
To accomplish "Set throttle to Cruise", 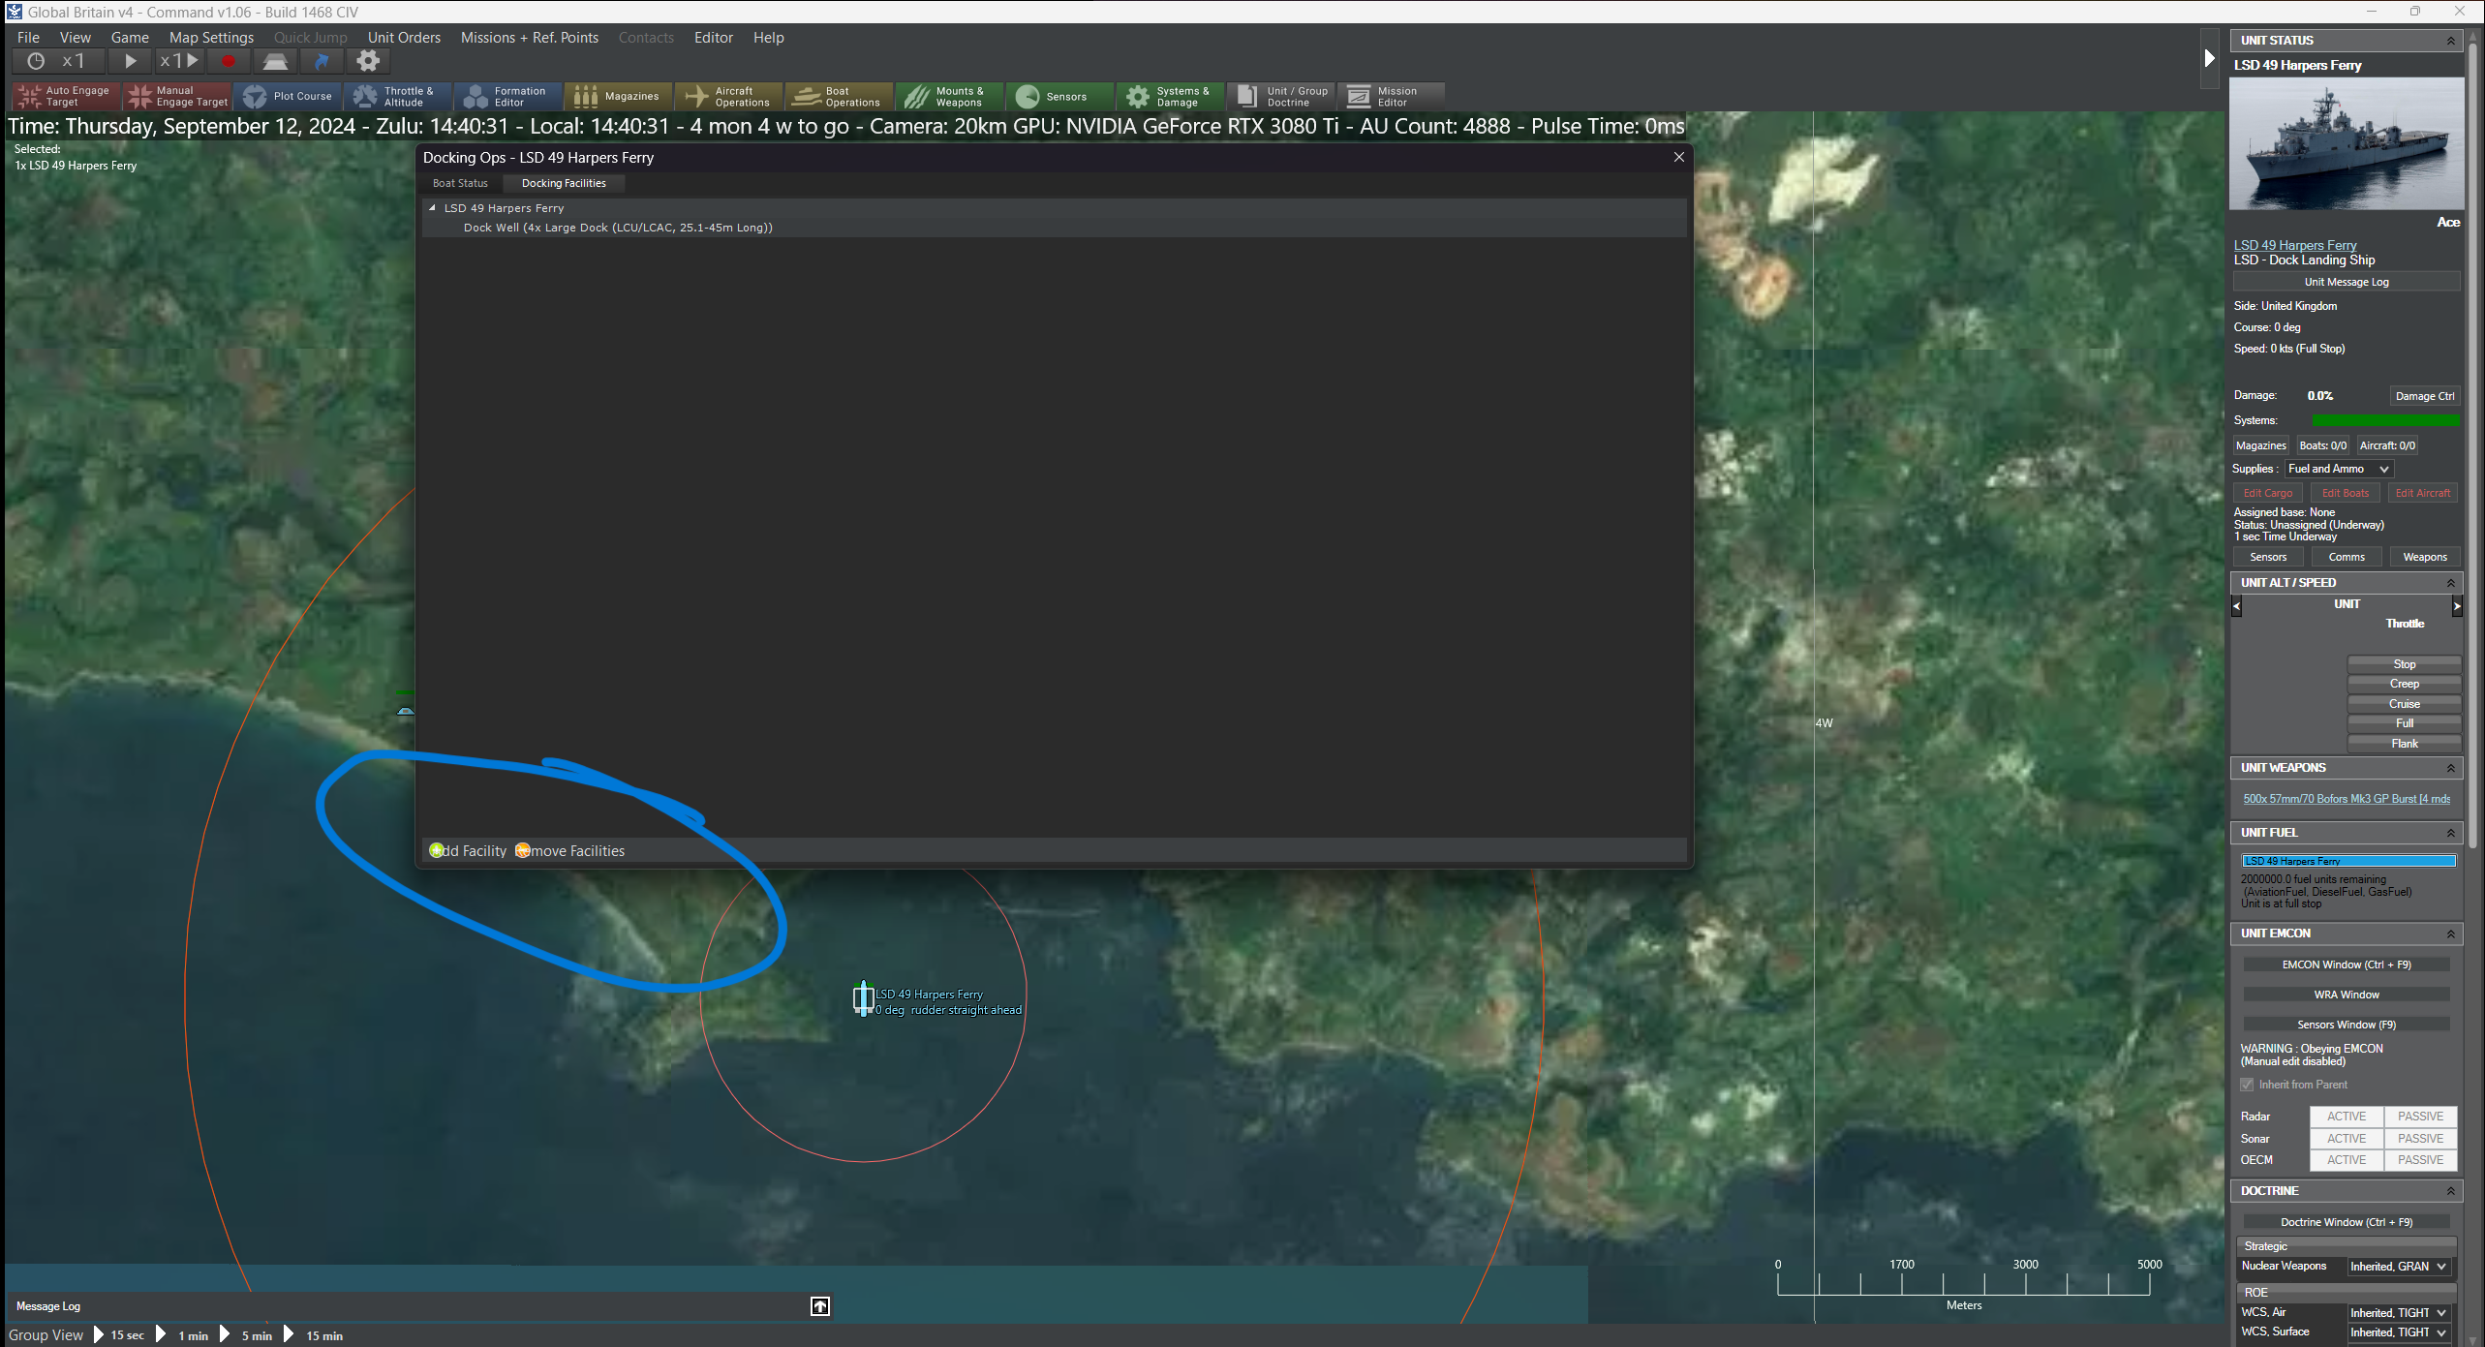I will pos(2404,704).
